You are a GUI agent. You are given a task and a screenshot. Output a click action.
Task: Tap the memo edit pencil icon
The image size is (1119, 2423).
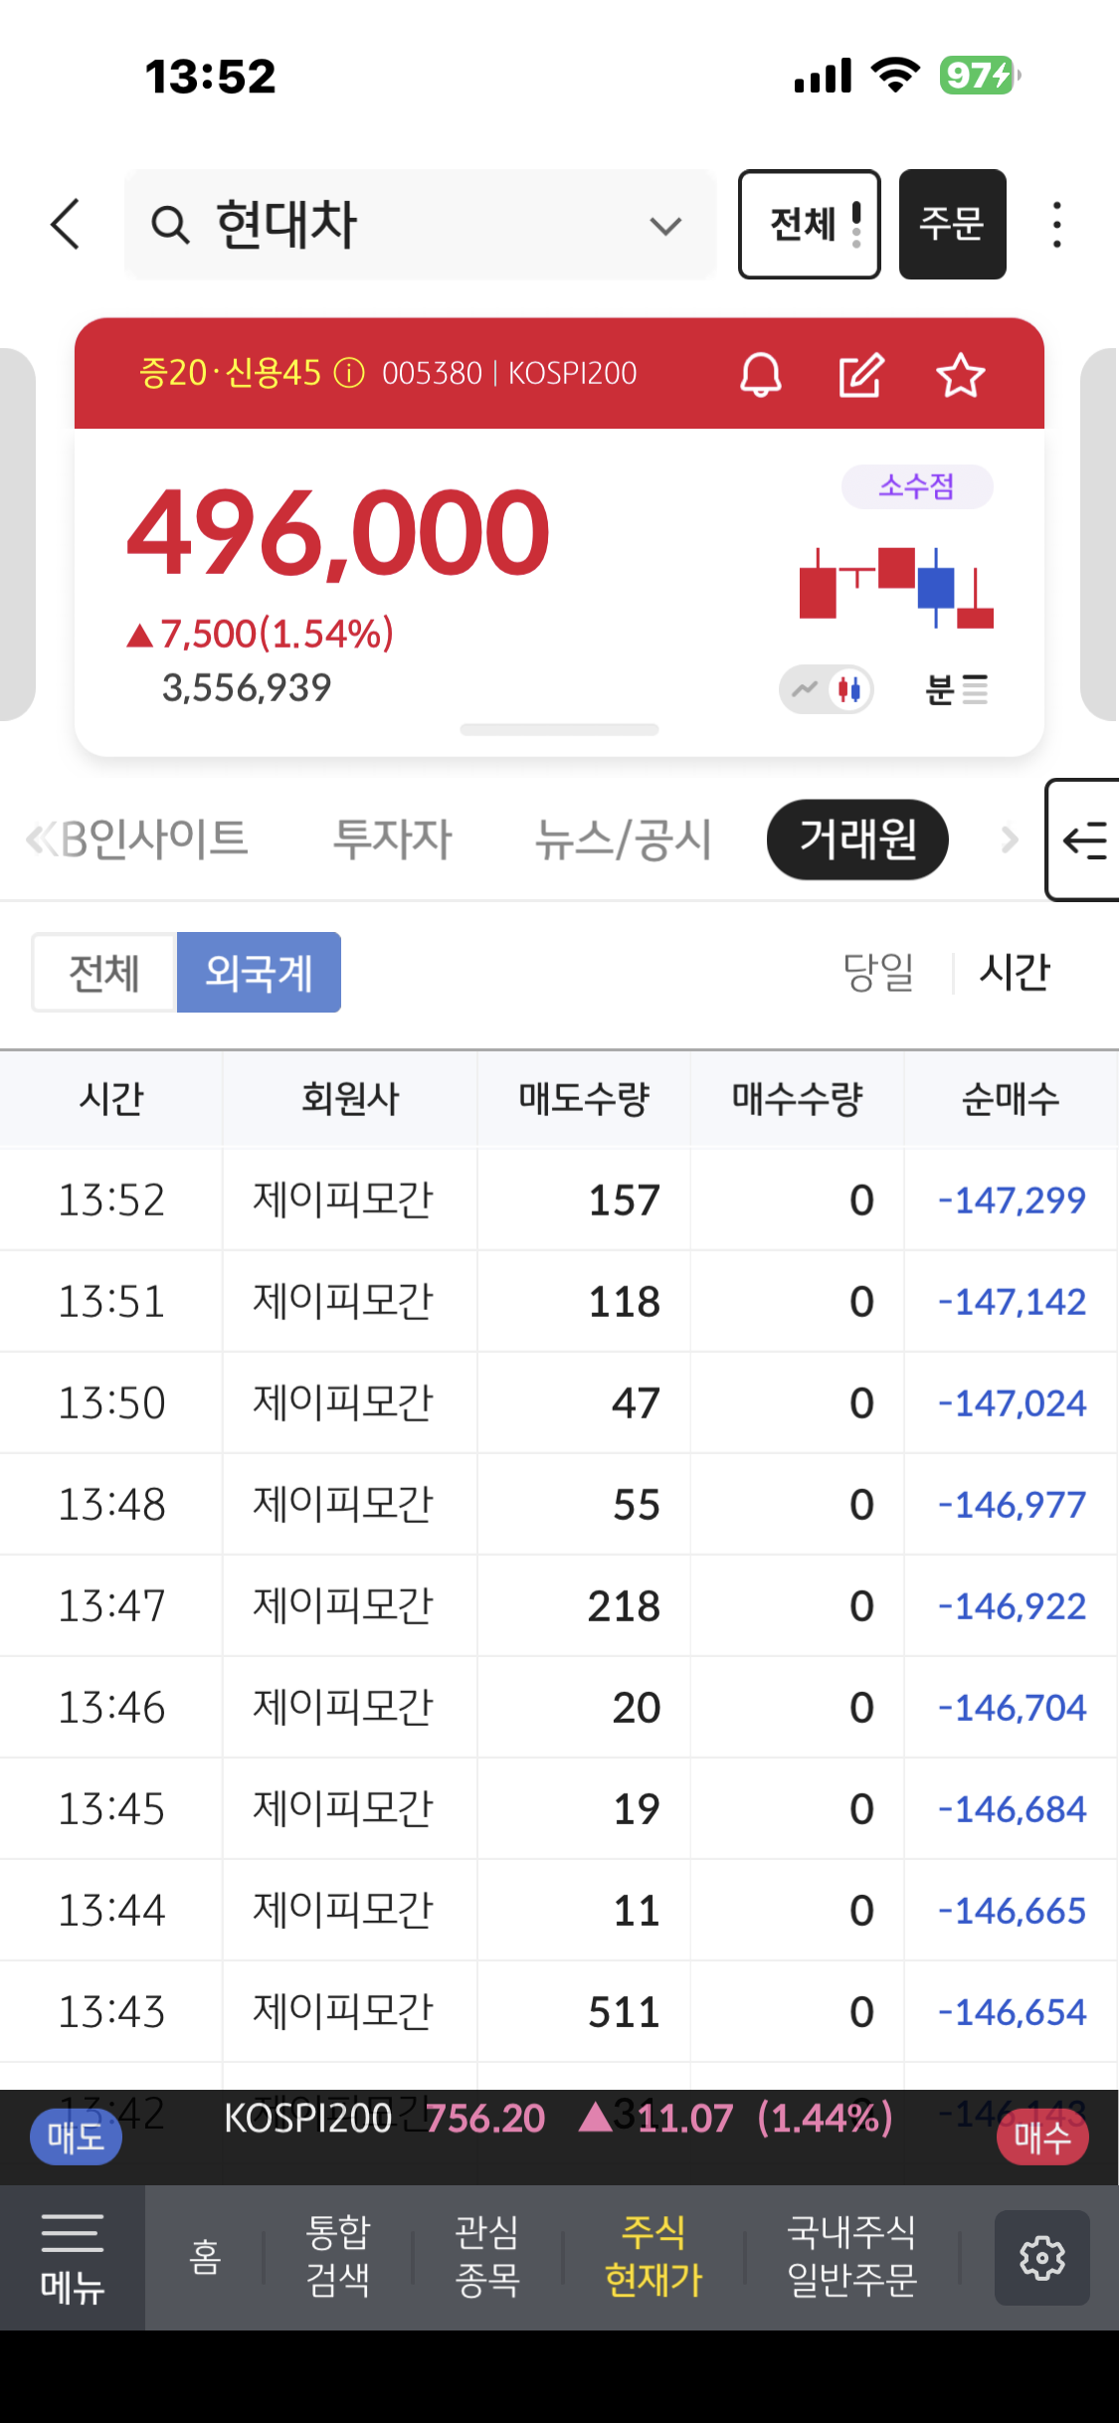pyautogui.click(x=860, y=375)
